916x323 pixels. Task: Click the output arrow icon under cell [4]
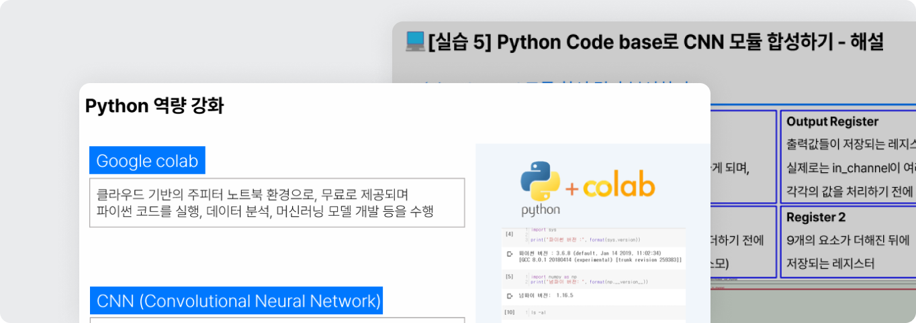[x=510, y=255]
